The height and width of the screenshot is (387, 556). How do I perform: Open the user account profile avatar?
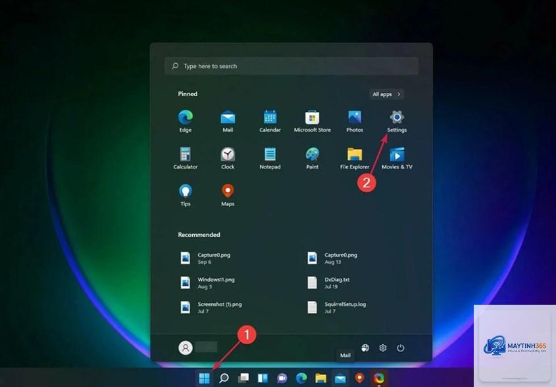(x=185, y=348)
